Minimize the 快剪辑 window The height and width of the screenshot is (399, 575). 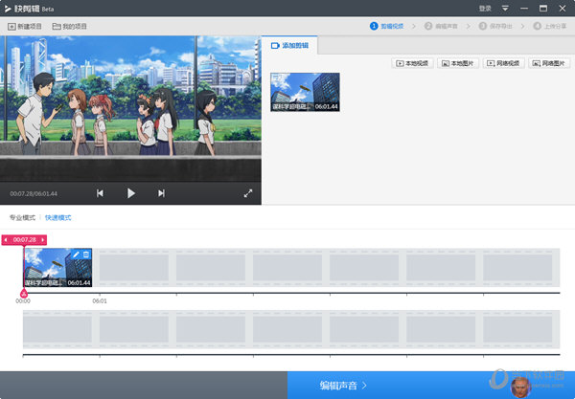pos(524,8)
